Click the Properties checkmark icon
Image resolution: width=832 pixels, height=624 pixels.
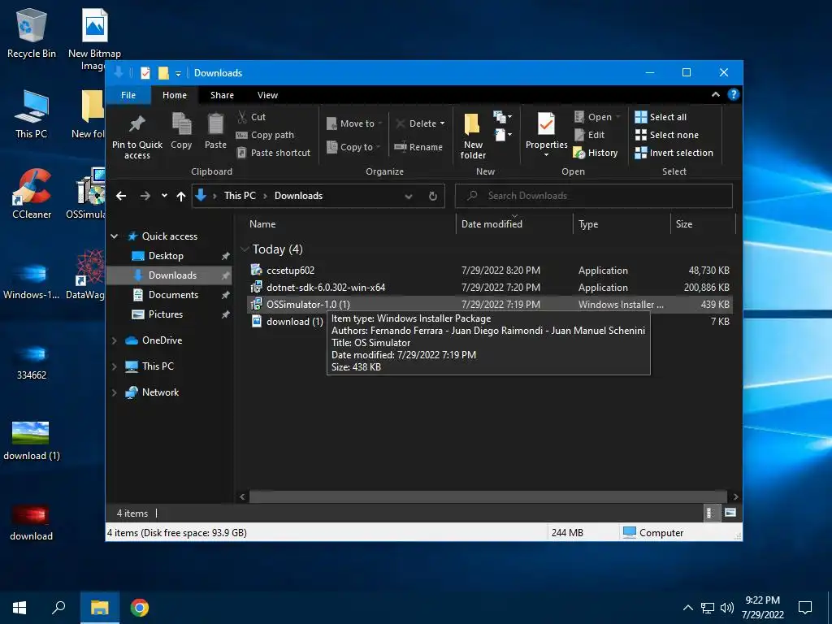pos(547,124)
